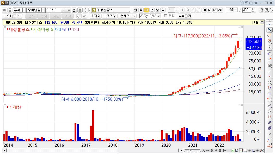Switch chart to yearly 년 period
Viewport: 275px width, 155px height.
[152, 10]
